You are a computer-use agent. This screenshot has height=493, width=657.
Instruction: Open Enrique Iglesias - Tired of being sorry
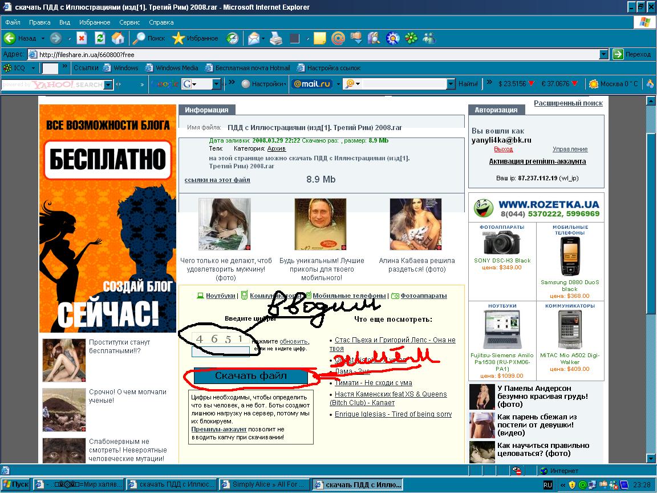[x=393, y=414]
